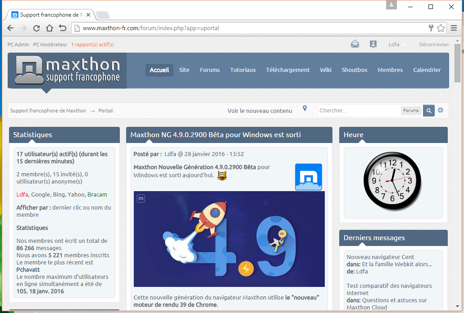Open the browser home page icon
The image size is (464, 313).
tap(50, 28)
